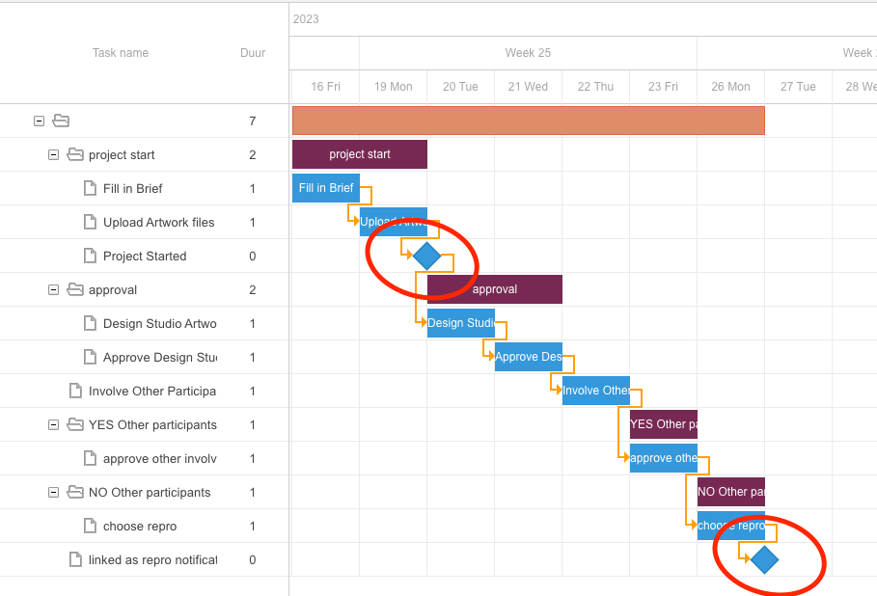This screenshot has height=596, width=877.
Task: Click the file icon beside Fill in Brief
Action: tap(90, 188)
